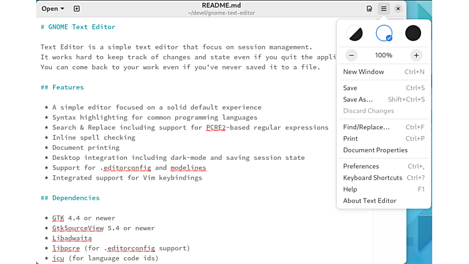Select the dark style theme

413,33
